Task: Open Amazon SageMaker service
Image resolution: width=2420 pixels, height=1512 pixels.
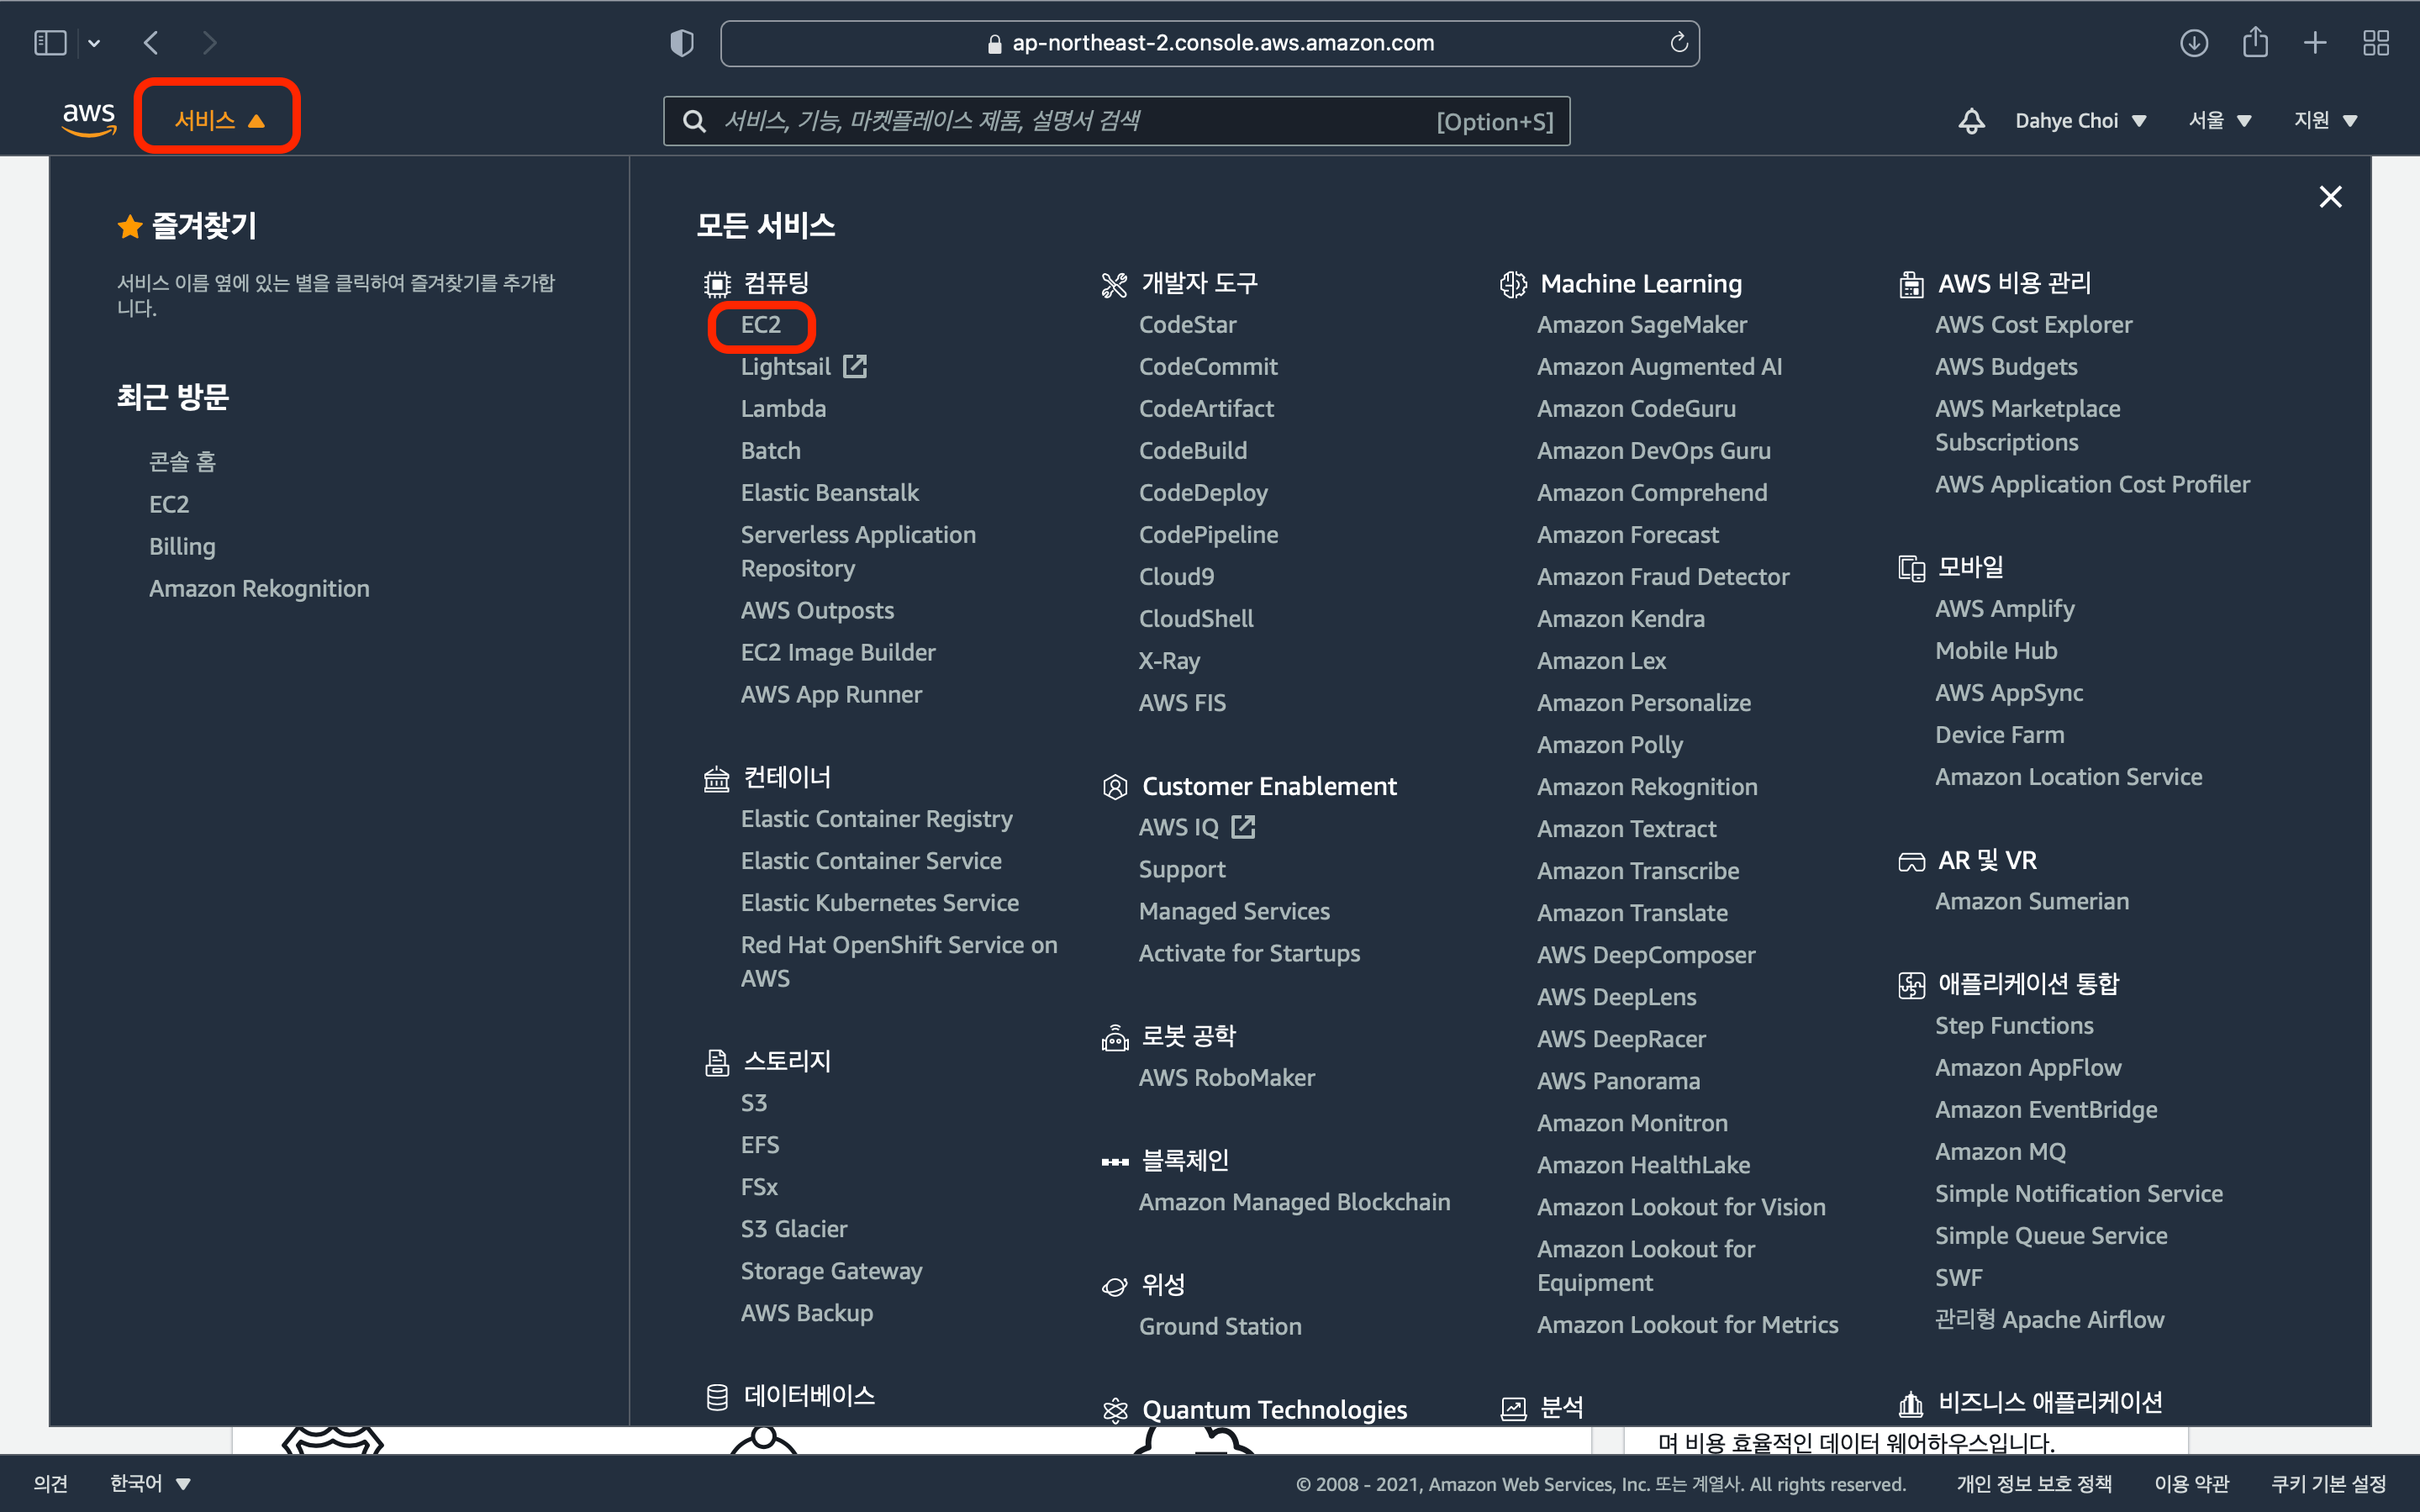Action: pos(1642,325)
